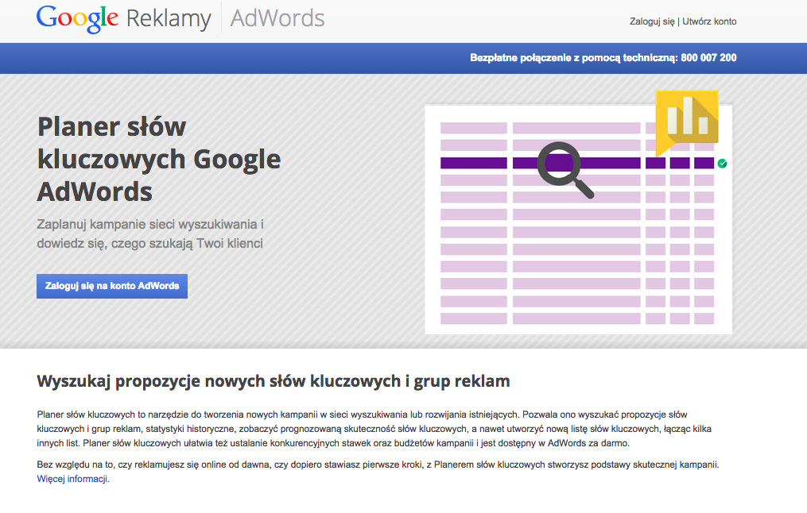Follow the "Więcej informacji" link
Viewport: 807px width, 513px height.
coord(72,479)
